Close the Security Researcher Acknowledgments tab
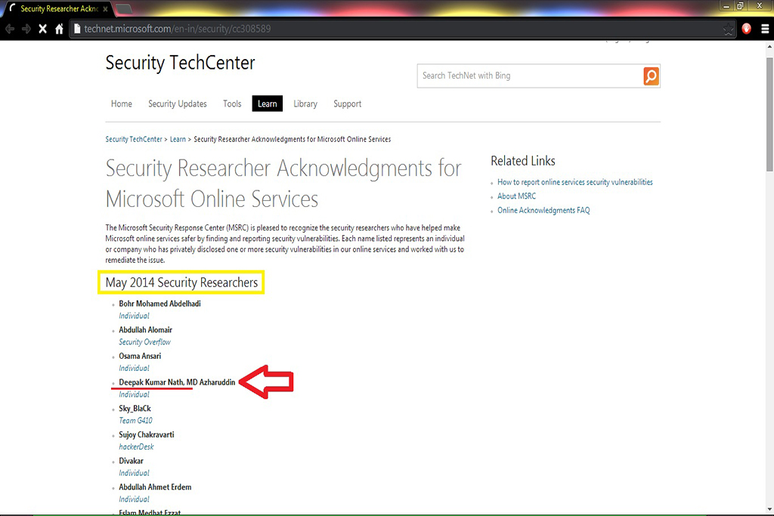Image resolution: width=774 pixels, height=516 pixels. coord(105,9)
